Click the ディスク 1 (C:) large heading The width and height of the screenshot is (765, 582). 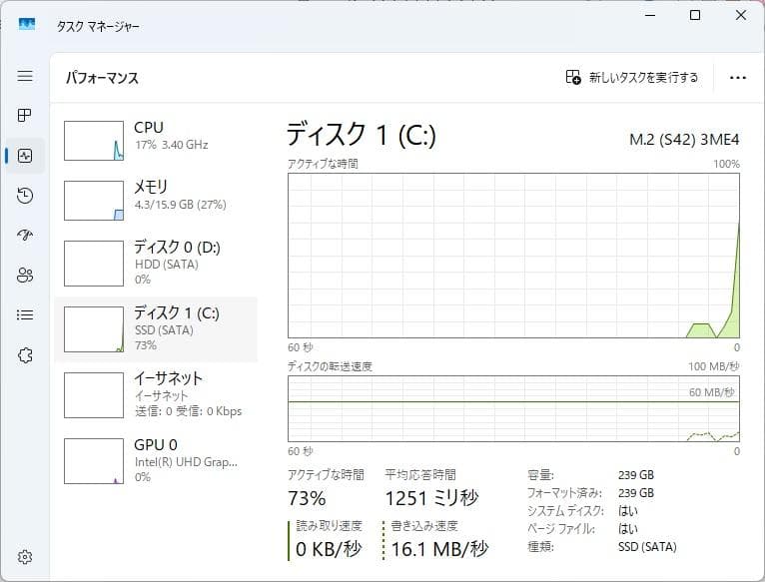point(362,135)
